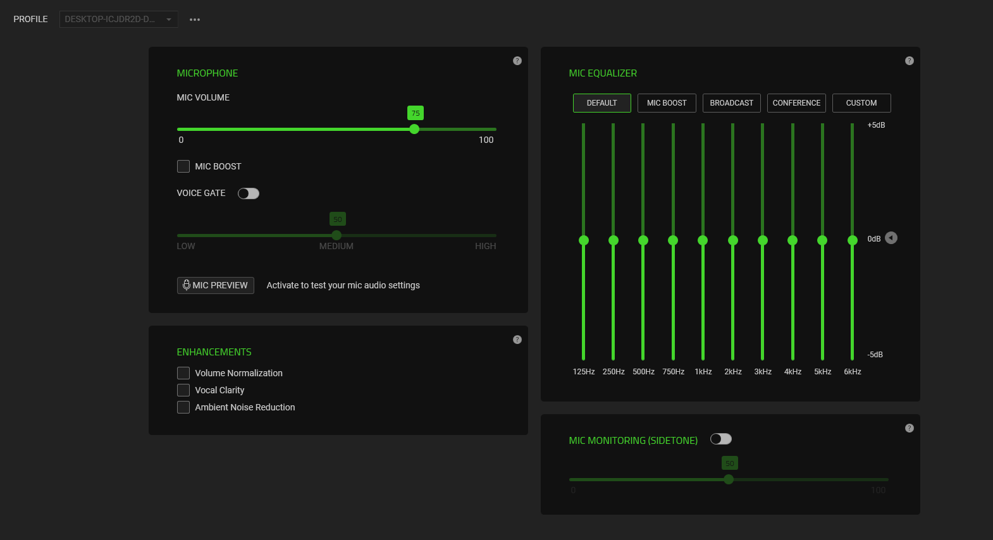Turn on the Voice Gate toggle
Screen dimensions: 993x540
click(248, 193)
